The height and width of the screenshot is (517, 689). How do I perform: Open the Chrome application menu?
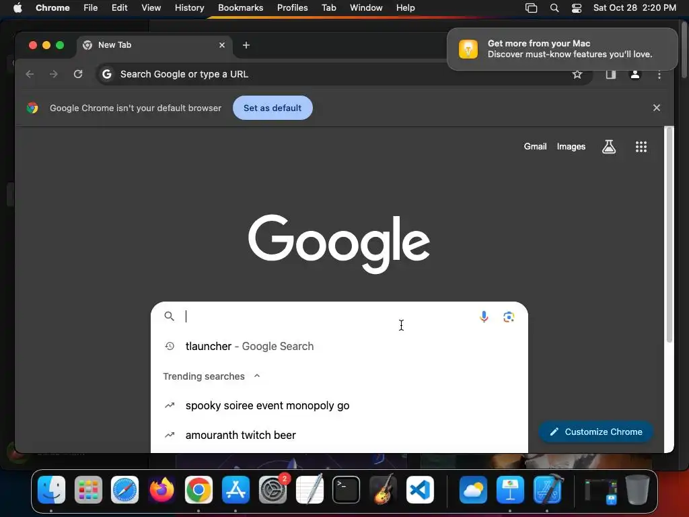tap(52, 8)
